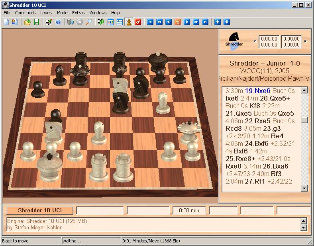Viewport: 314px width, 246px height.
Task: Click the green Save game disk icon
Action: [36, 22]
